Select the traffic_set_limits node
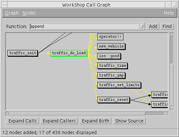 pyautogui.click(x=119, y=85)
